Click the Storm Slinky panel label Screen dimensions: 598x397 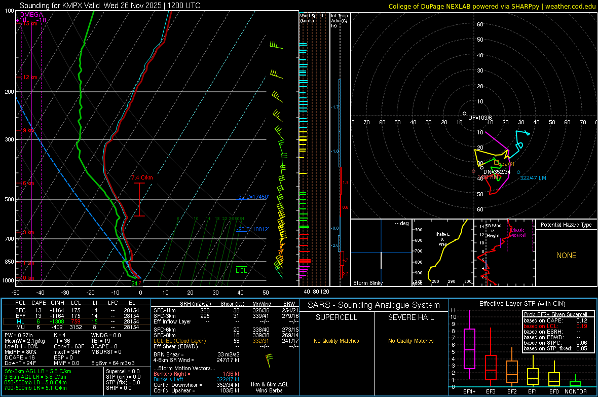(x=368, y=283)
